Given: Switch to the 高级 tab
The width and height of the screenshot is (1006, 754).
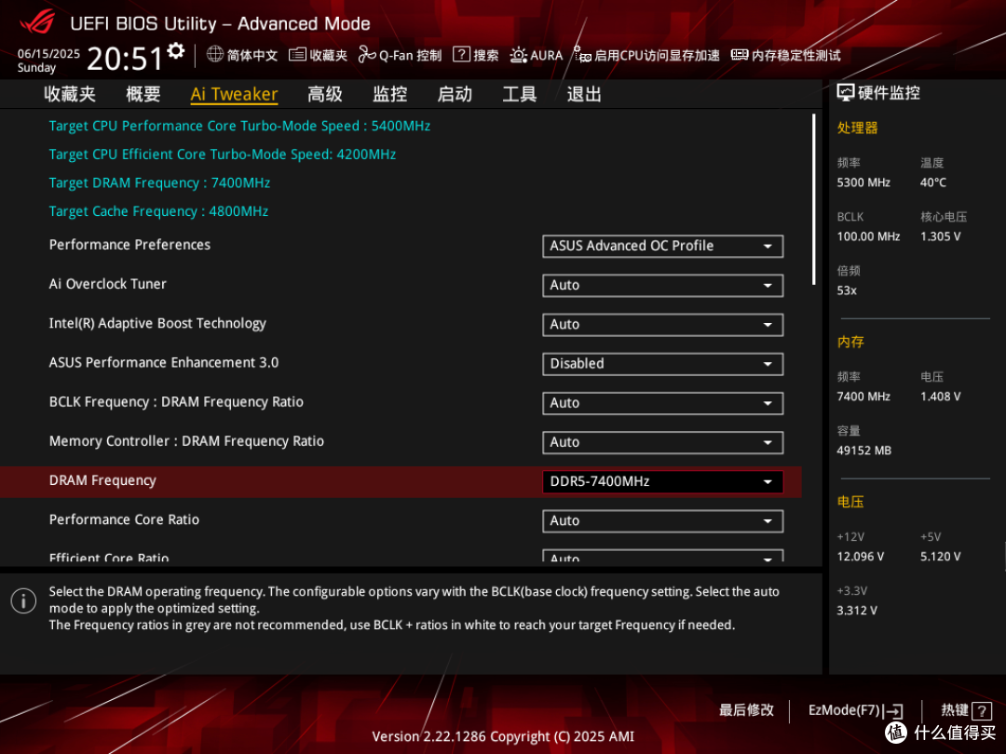Looking at the screenshot, I should (325, 94).
